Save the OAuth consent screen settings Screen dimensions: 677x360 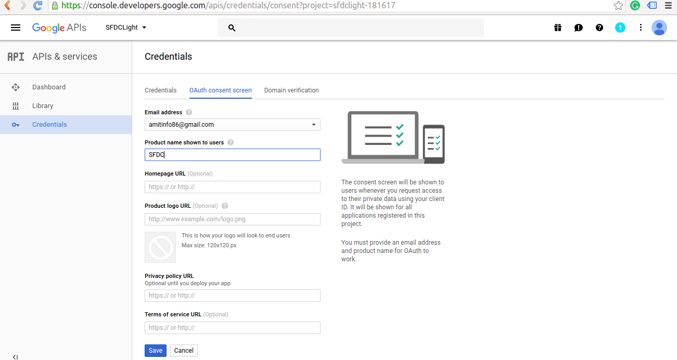[155, 350]
